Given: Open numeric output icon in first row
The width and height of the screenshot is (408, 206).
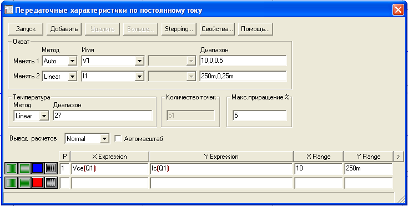Looking at the screenshot, I should (x=51, y=169).
